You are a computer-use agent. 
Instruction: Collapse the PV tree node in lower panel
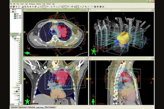click(x=11, y=37)
